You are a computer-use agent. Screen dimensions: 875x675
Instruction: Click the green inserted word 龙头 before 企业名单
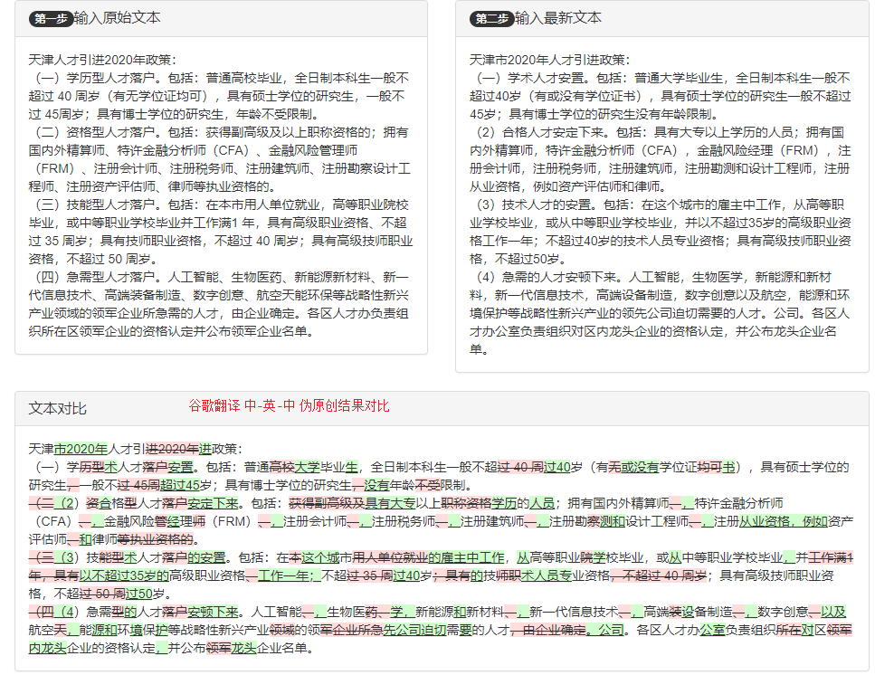[x=243, y=648]
